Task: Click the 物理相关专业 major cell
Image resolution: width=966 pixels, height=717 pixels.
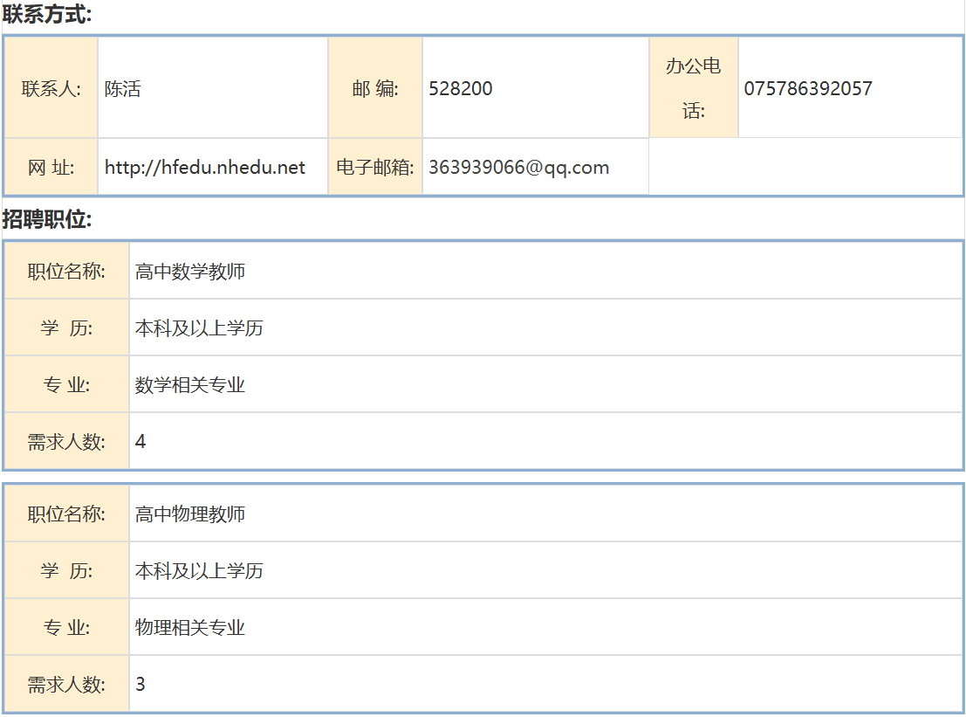Action: point(190,628)
